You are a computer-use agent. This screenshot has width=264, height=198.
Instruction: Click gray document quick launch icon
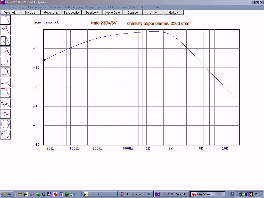61,194
